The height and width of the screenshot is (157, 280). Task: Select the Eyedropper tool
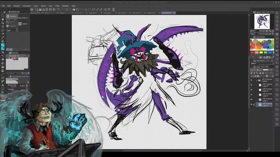[3, 38]
